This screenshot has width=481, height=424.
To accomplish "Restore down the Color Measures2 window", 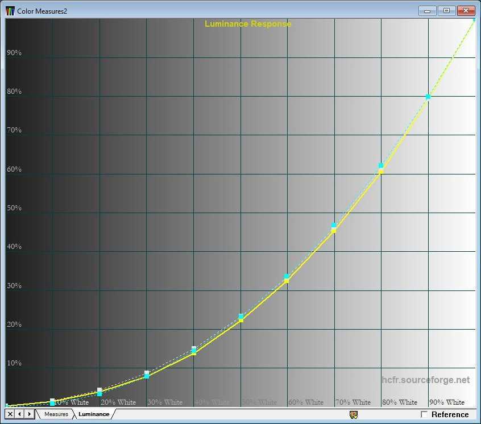I will (x=446, y=11).
